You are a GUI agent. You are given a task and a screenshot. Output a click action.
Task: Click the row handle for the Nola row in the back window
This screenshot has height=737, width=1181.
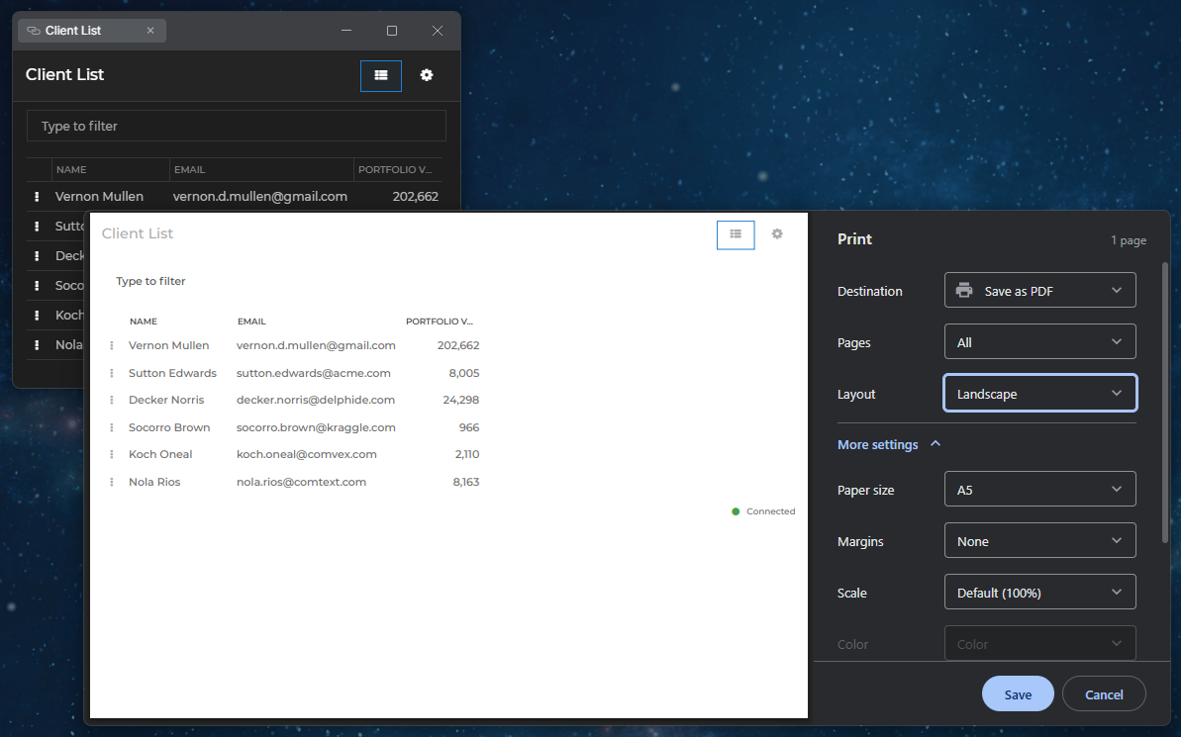pyautogui.click(x=37, y=345)
